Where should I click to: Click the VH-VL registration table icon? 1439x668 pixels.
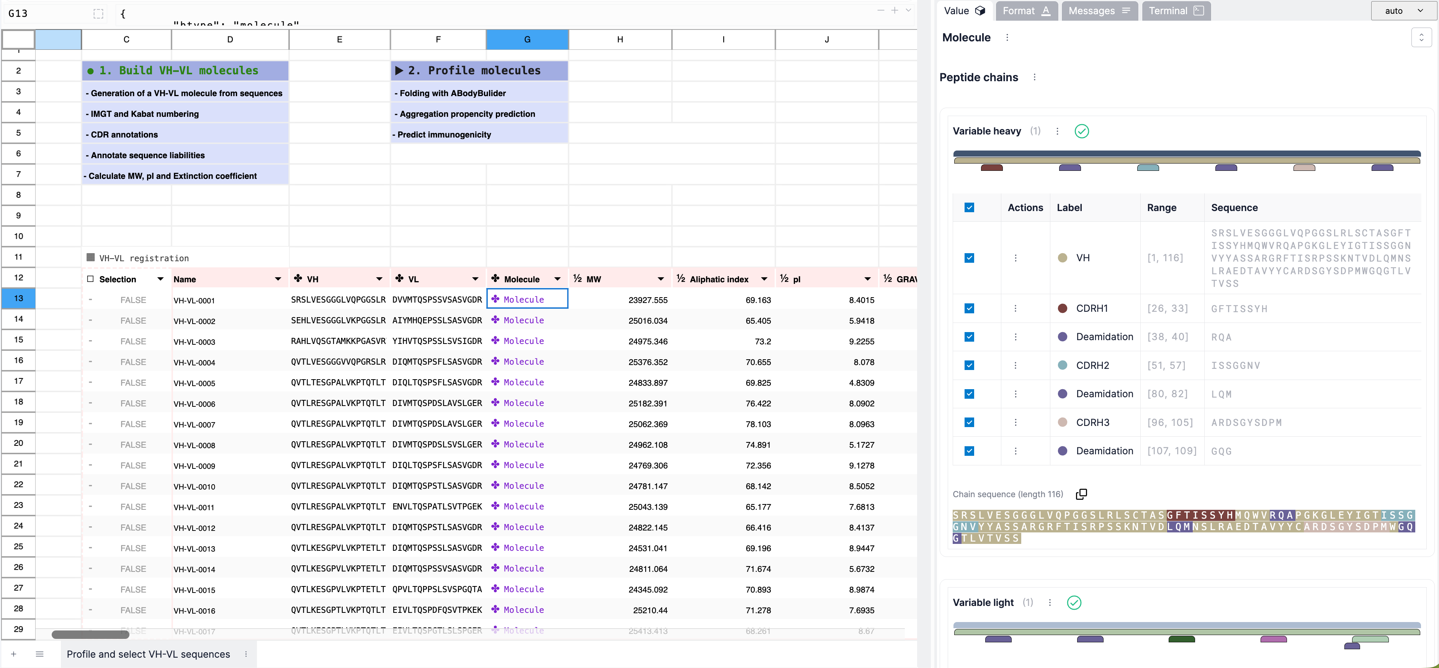tap(90, 257)
